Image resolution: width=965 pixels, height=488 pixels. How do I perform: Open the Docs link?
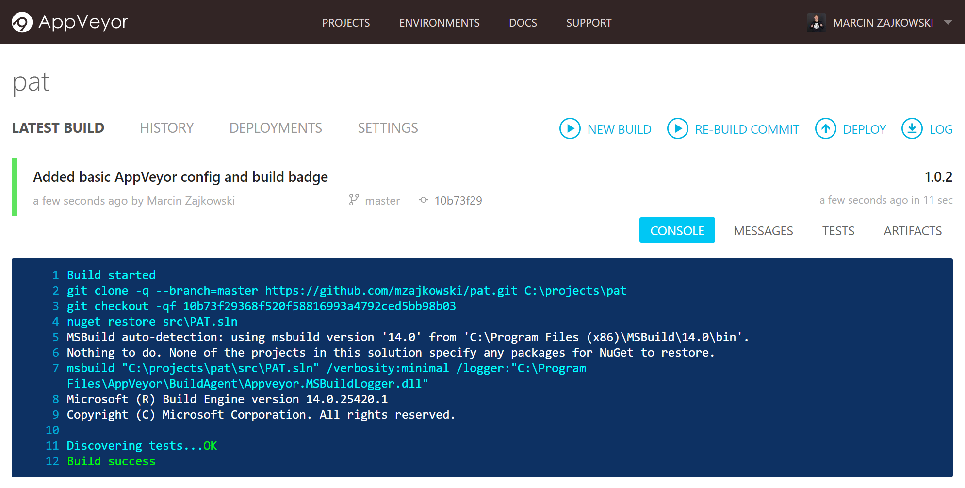pyautogui.click(x=523, y=23)
